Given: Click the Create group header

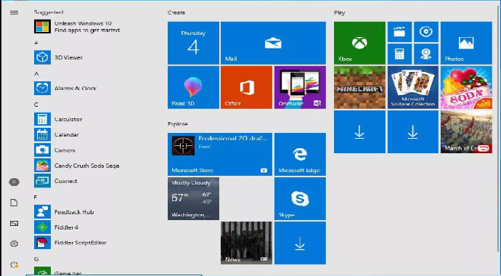Looking at the screenshot, I should click(176, 12).
